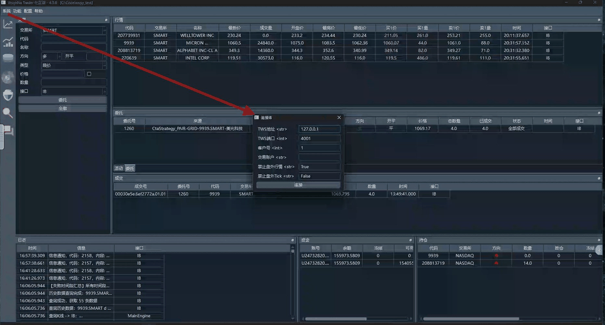The image size is (605, 325).
Task: Click the 委托 order button above 全撤
Action: coord(63,100)
